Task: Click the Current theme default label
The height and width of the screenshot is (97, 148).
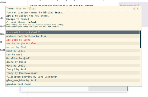Action: (22, 22)
